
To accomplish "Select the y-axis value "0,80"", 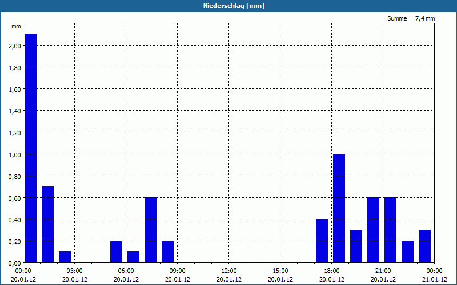I will (x=15, y=176).
